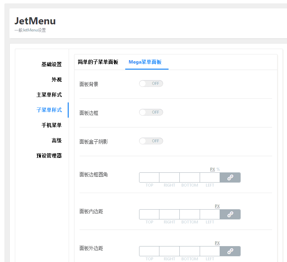Viewport: 287px width, 262px height.
Task: Select the Mega菜单面板 tab
Action: [145, 62]
